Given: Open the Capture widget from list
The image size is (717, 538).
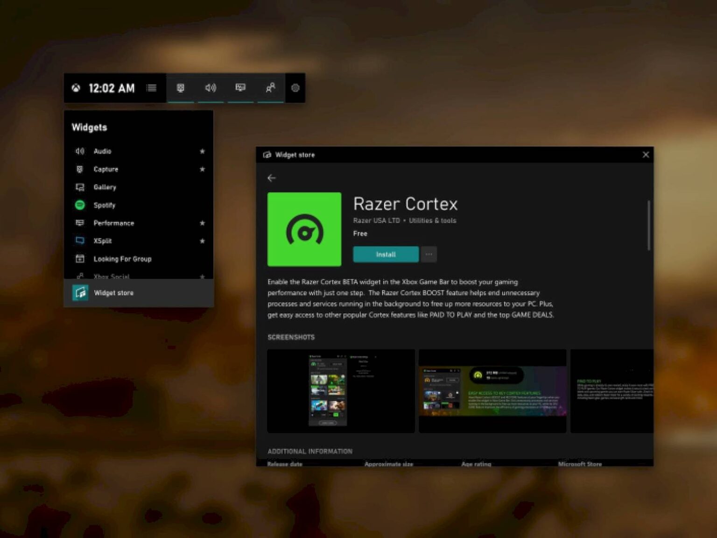Looking at the screenshot, I should coord(139,169).
